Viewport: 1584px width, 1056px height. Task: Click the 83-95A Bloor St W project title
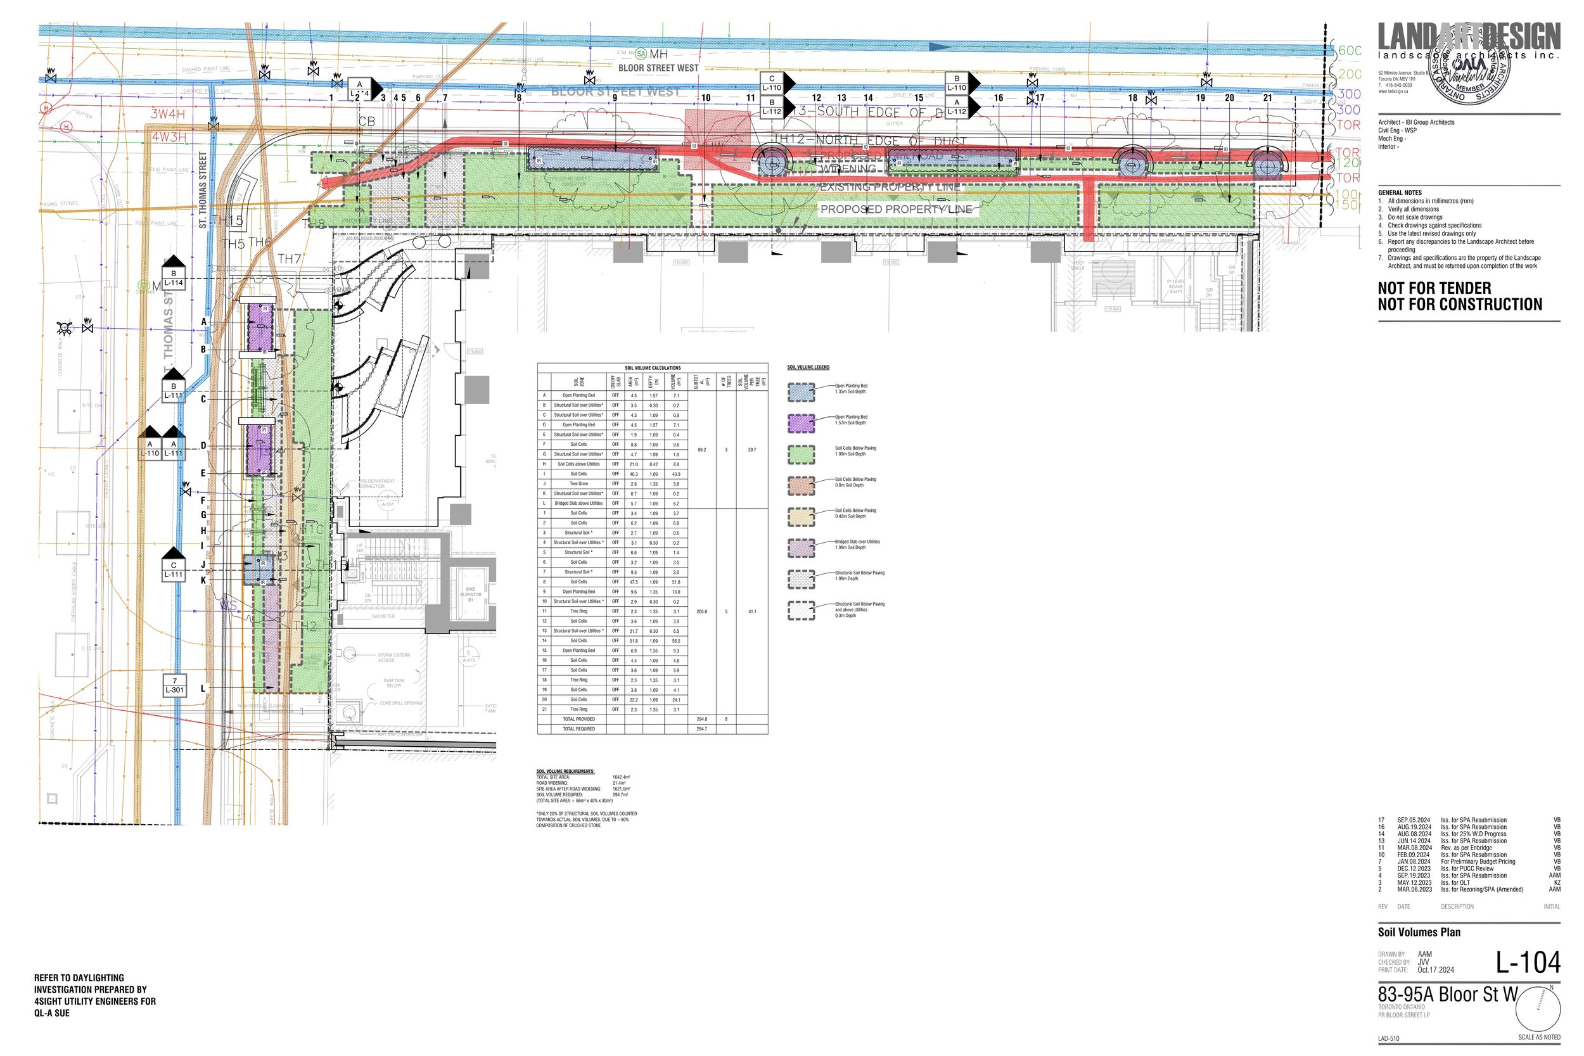coord(1447,995)
